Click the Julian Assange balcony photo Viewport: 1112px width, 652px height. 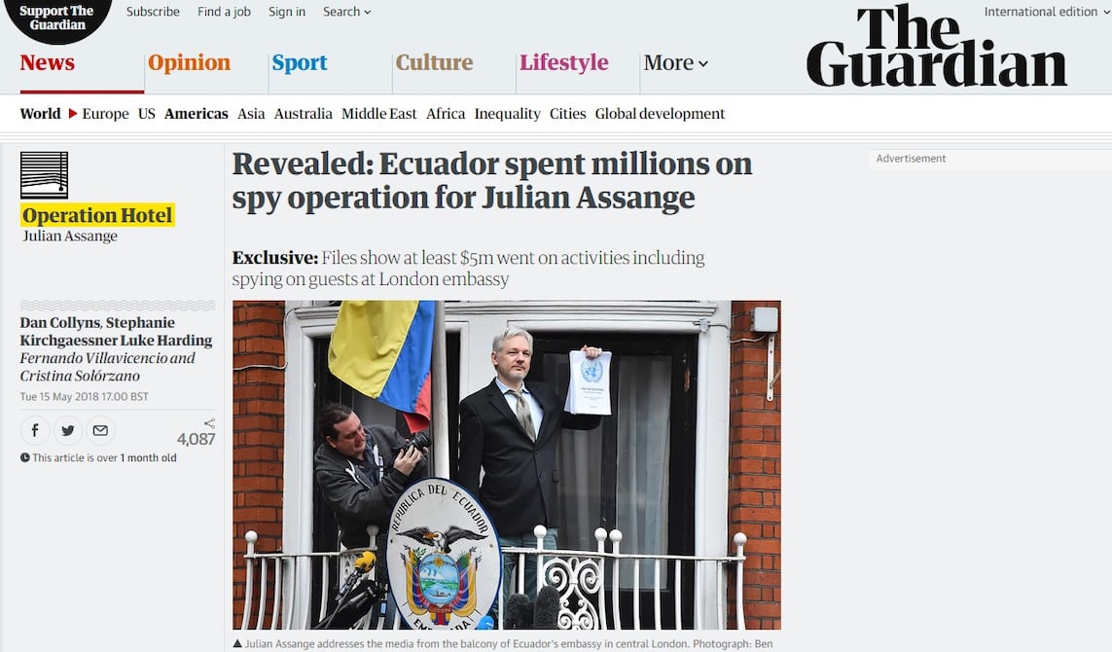click(x=506, y=465)
